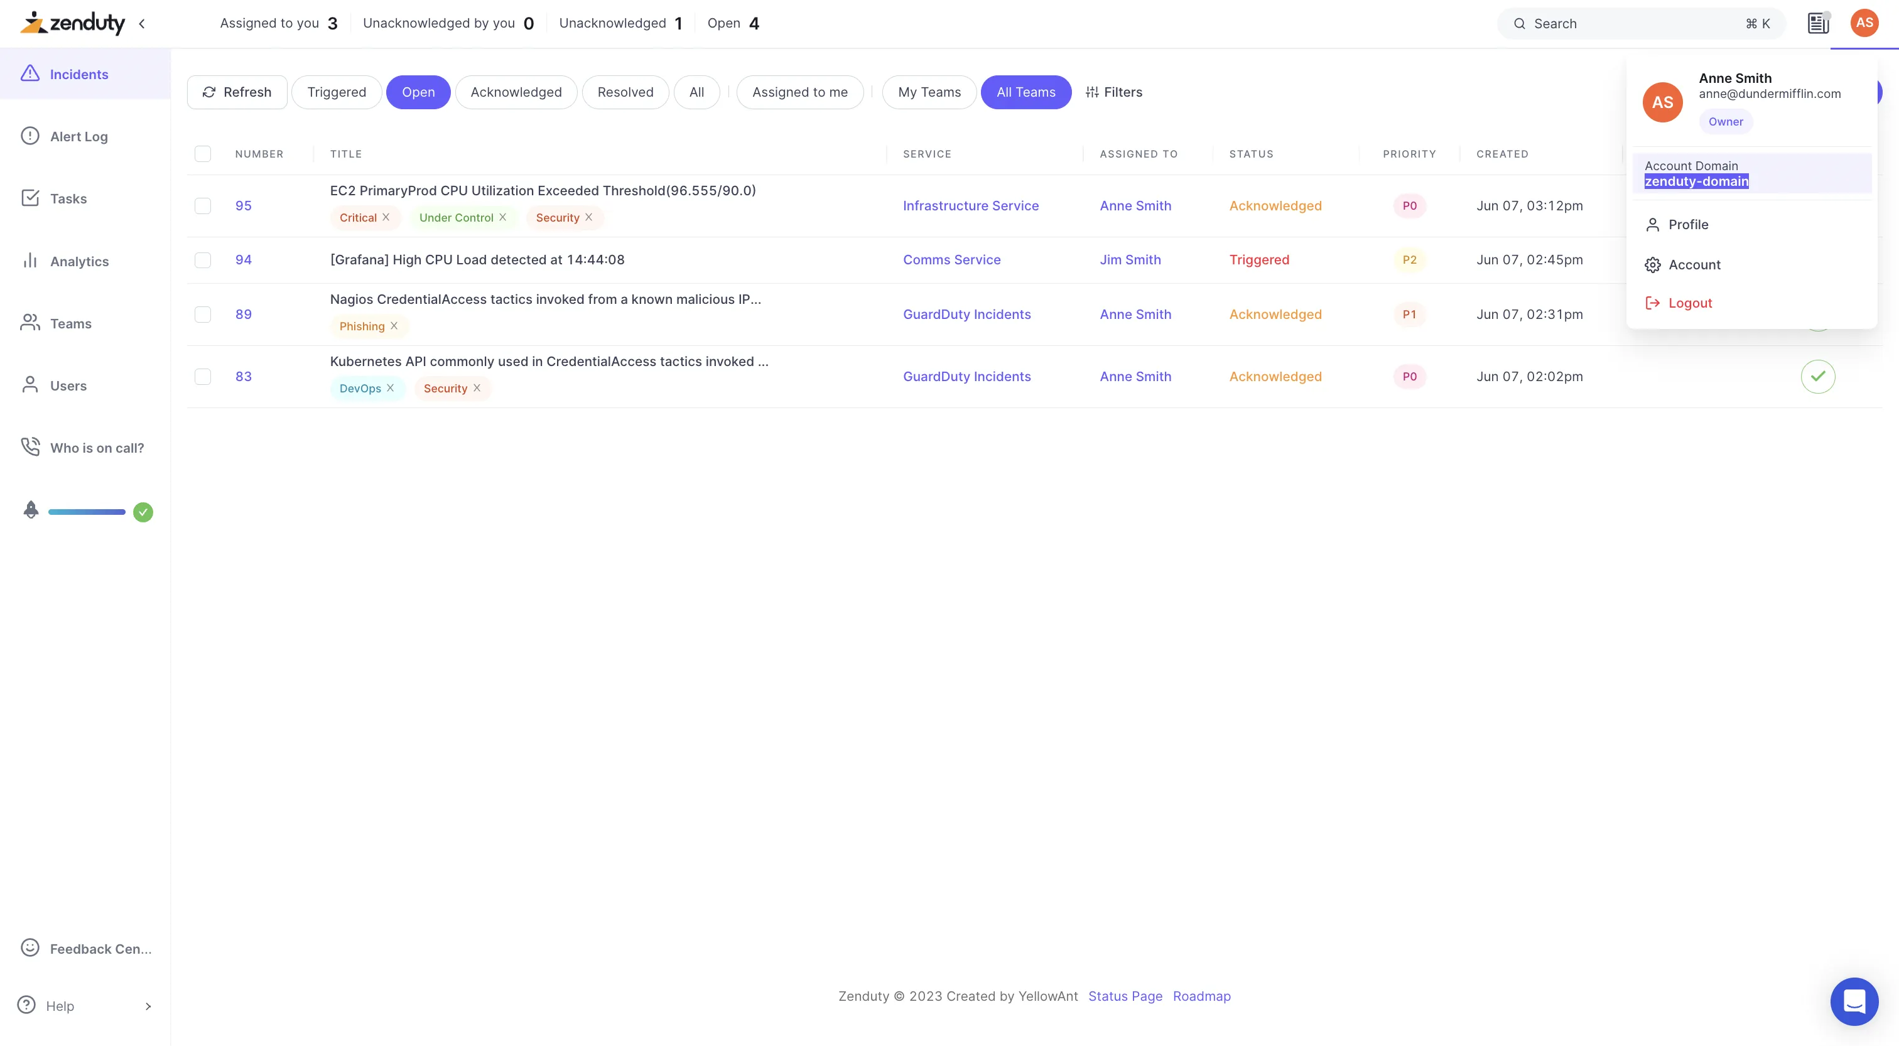Tick the checkbox for incident 89
1899x1046 pixels.
pyautogui.click(x=203, y=315)
